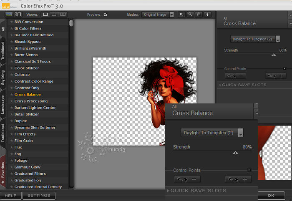The height and width of the screenshot is (201, 292).
Task: Toggle favorite star for Glamour Glow
Action: [12, 167]
